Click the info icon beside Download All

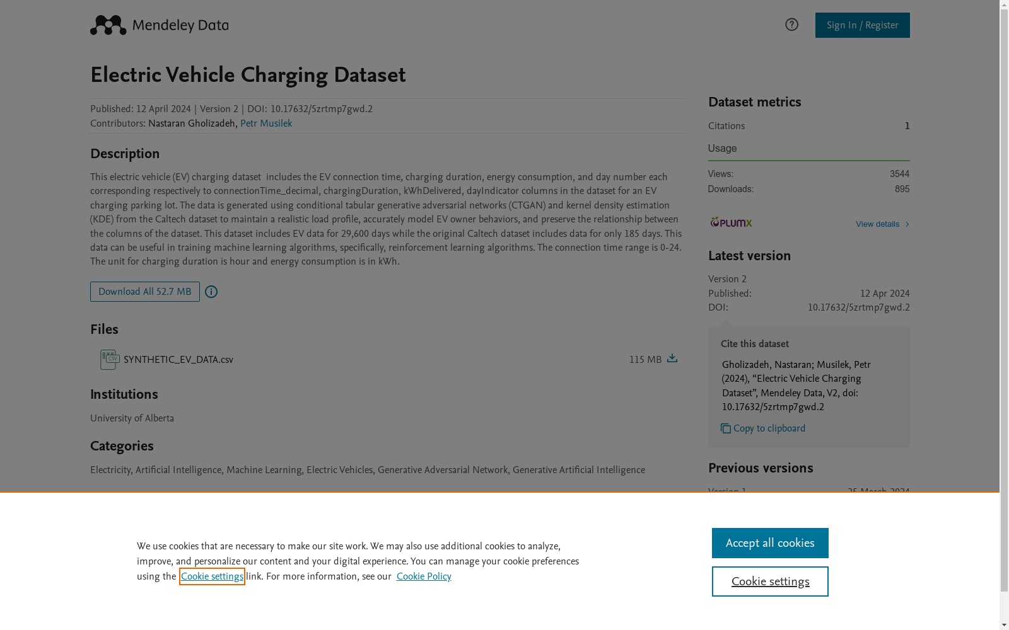point(211,292)
